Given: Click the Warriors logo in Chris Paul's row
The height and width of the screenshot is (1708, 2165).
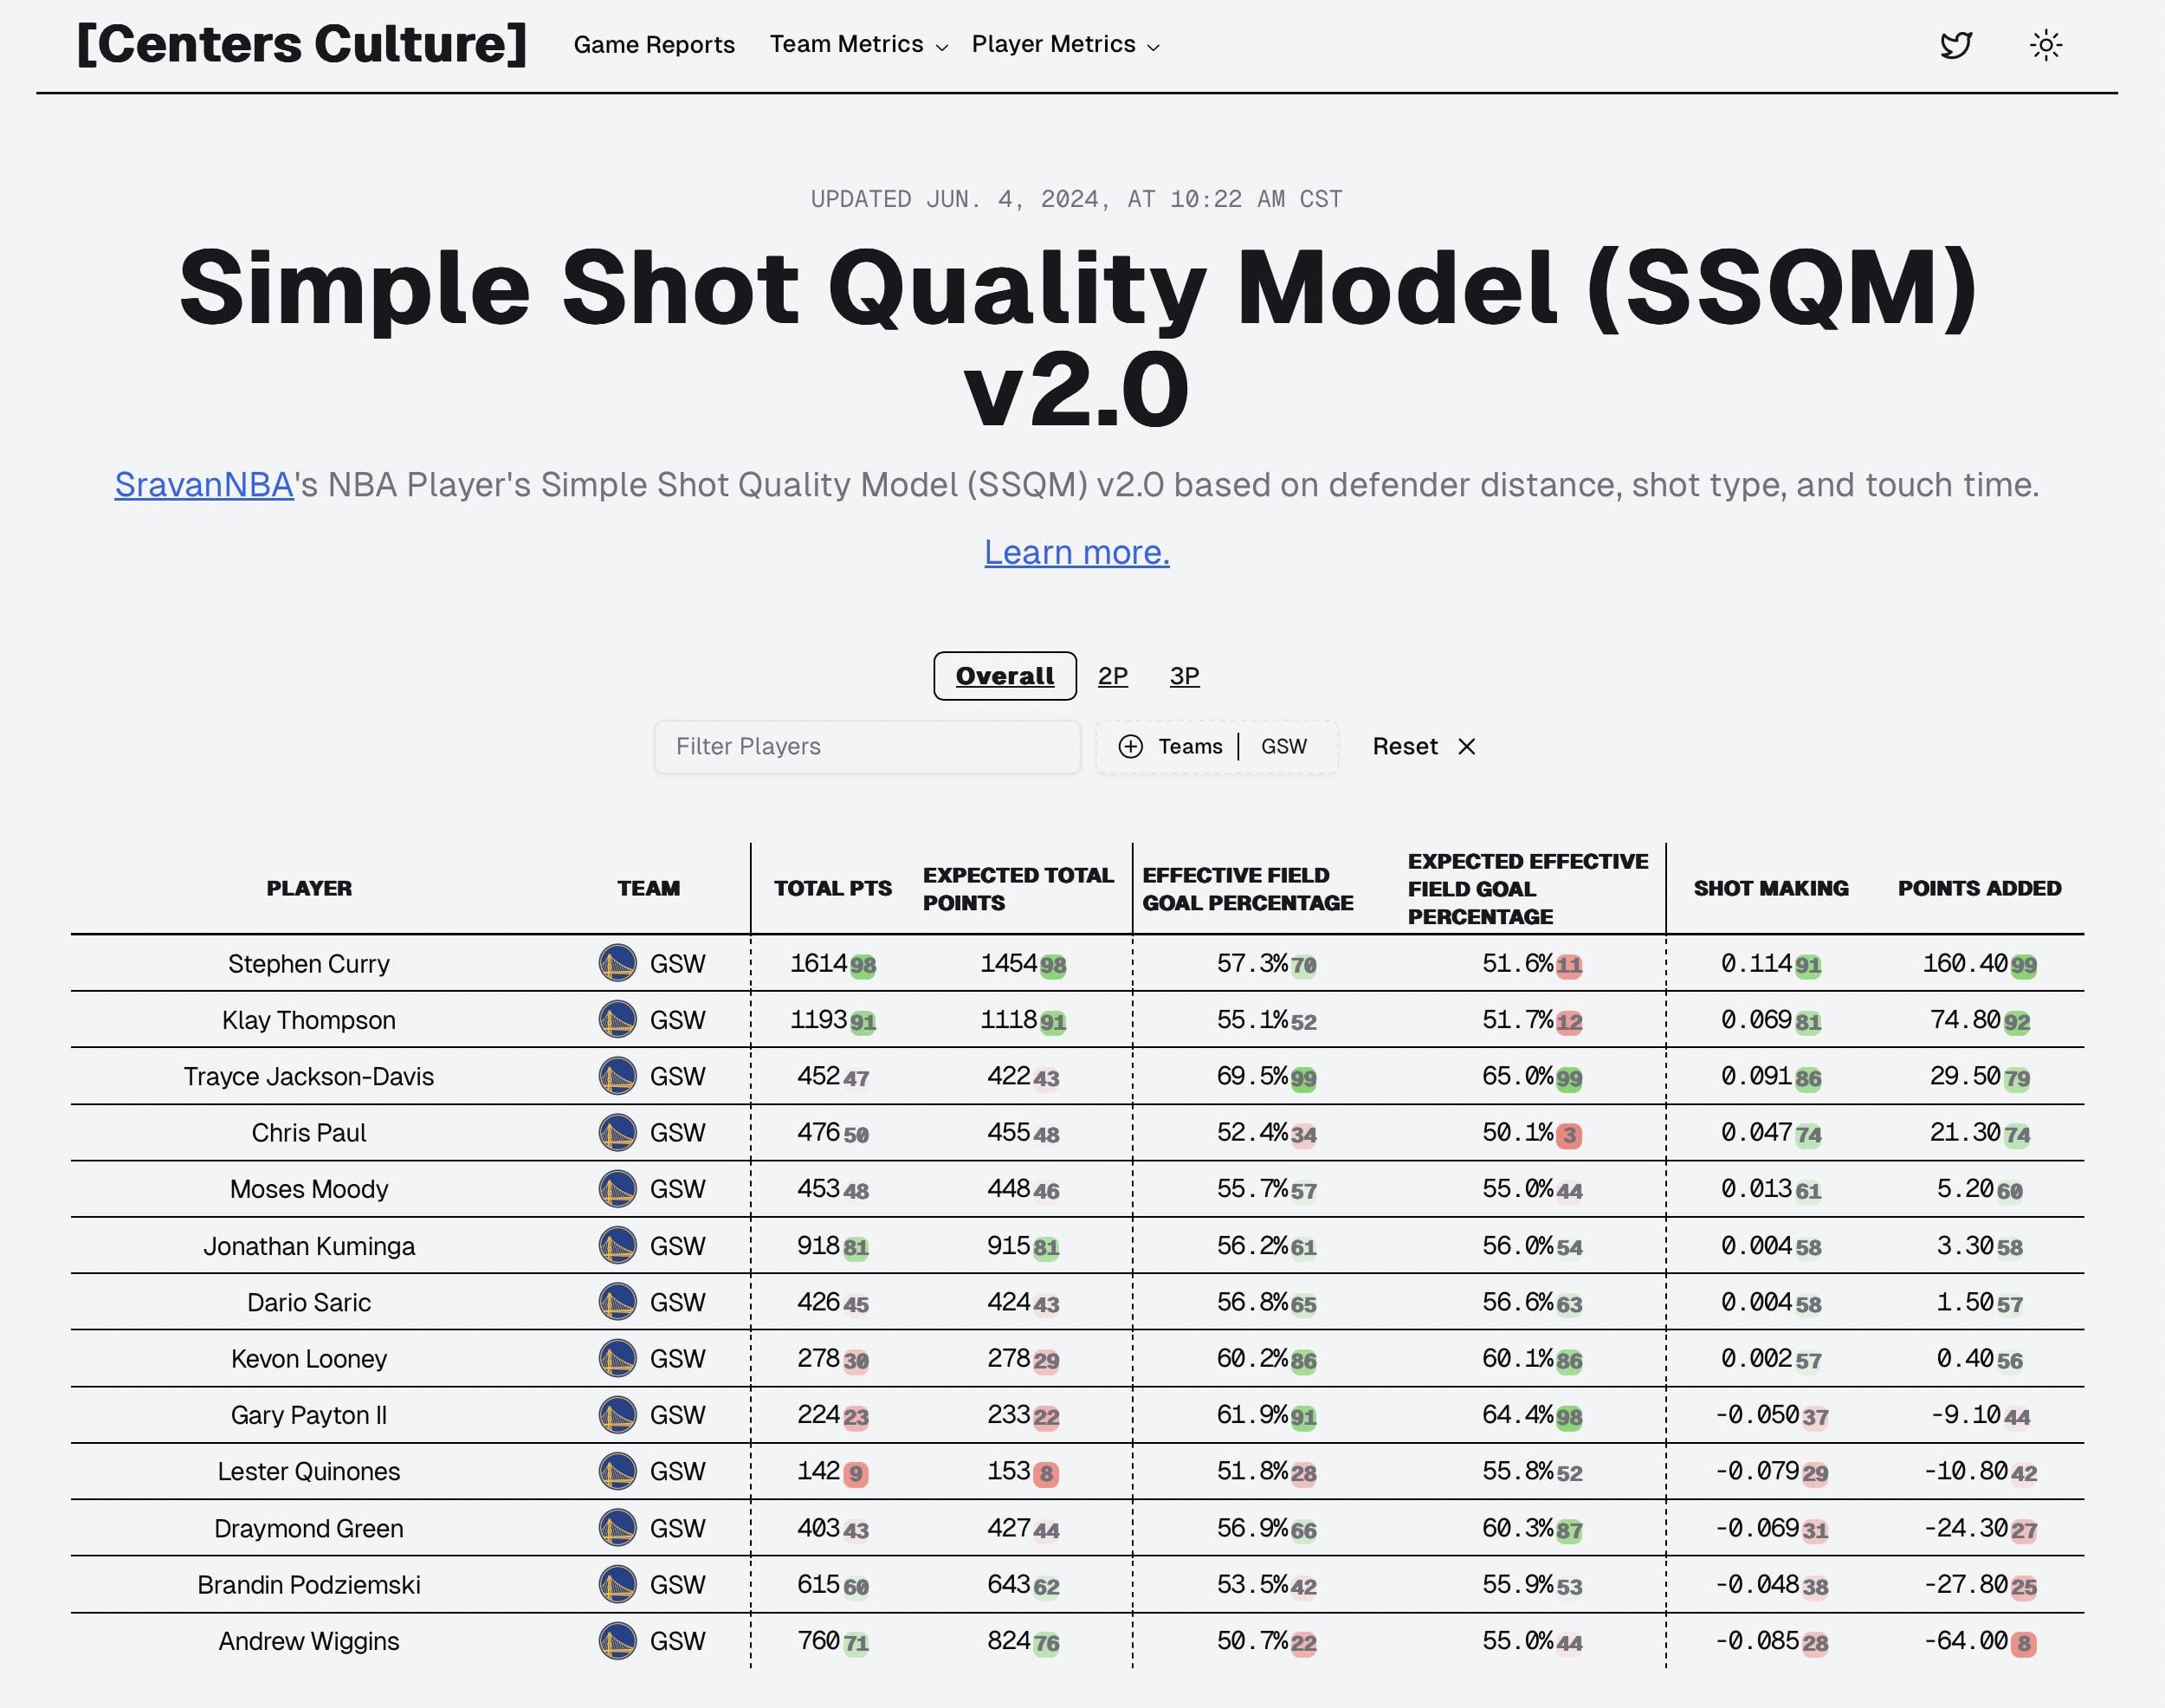Looking at the screenshot, I should pos(617,1132).
